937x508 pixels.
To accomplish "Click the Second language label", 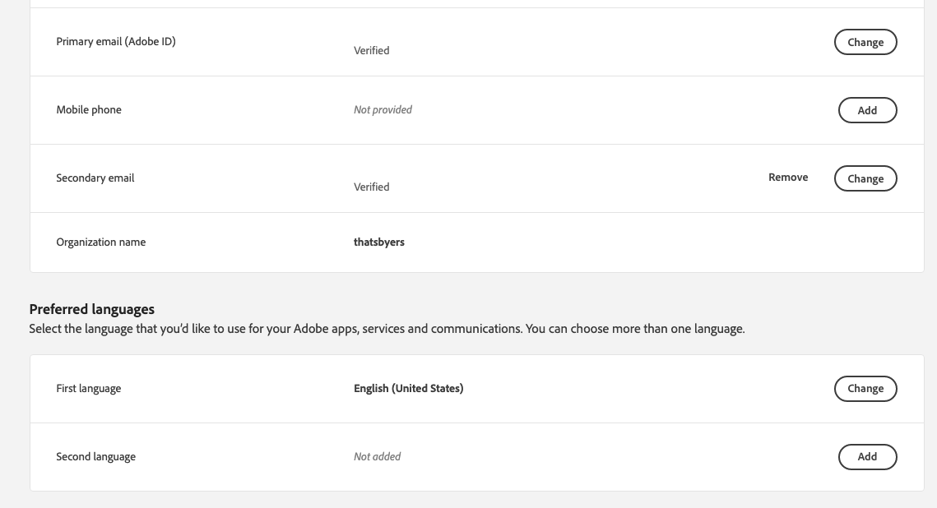I will tap(95, 456).
